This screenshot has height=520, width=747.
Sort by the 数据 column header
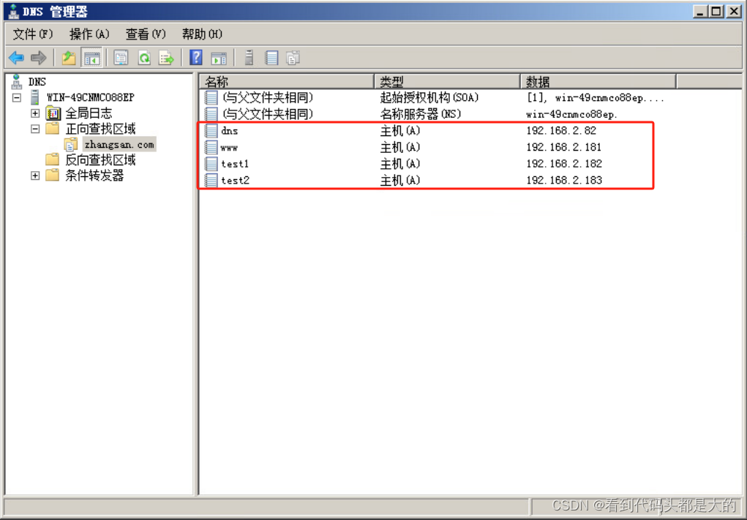(598, 81)
